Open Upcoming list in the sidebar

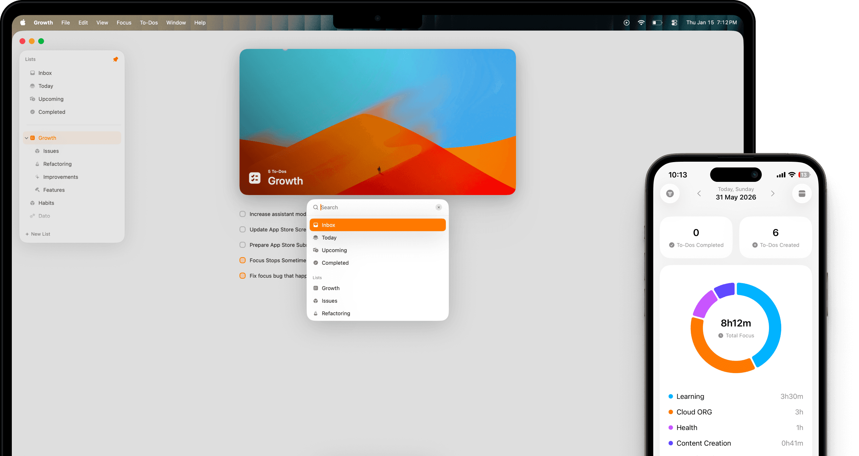(72, 99)
